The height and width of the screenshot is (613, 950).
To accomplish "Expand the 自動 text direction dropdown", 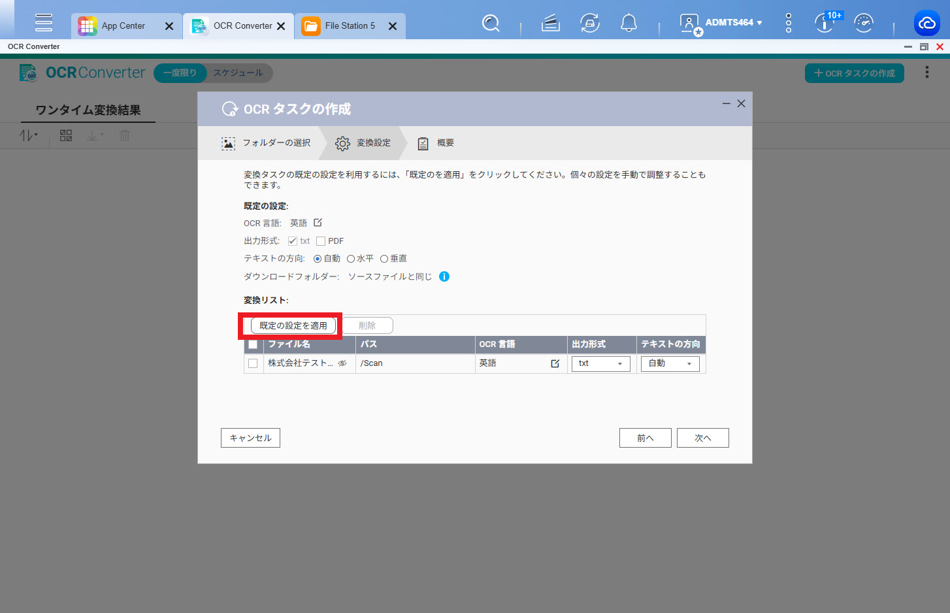I will coord(670,363).
